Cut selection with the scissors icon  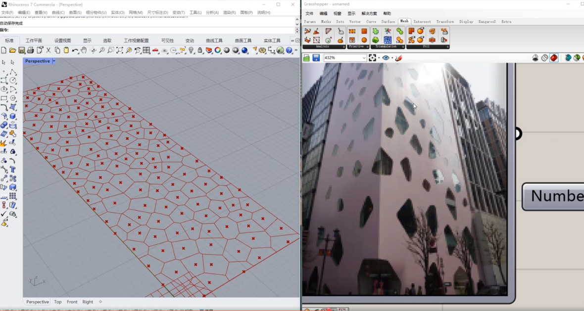point(49,50)
